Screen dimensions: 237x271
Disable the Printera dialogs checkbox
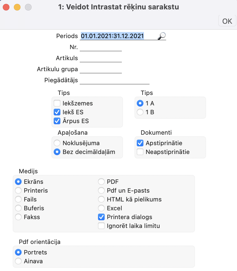click(x=102, y=217)
